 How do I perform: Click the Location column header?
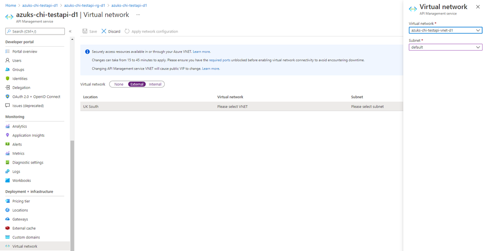click(x=90, y=97)
